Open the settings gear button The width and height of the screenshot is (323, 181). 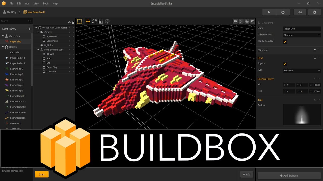point(314,12)
